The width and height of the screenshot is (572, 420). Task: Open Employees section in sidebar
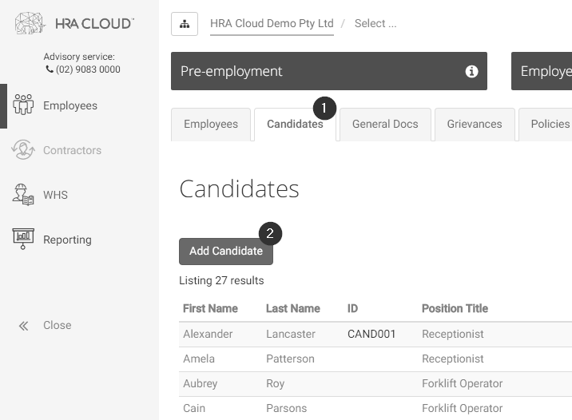point(70,105)
